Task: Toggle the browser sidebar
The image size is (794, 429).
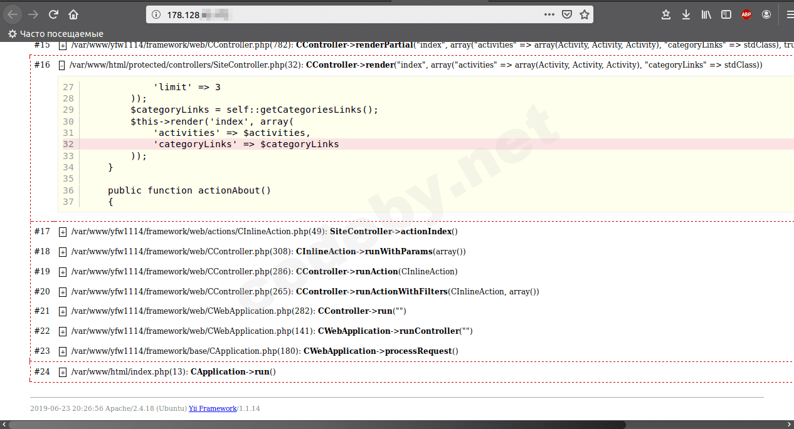Action: click(726, 14)
